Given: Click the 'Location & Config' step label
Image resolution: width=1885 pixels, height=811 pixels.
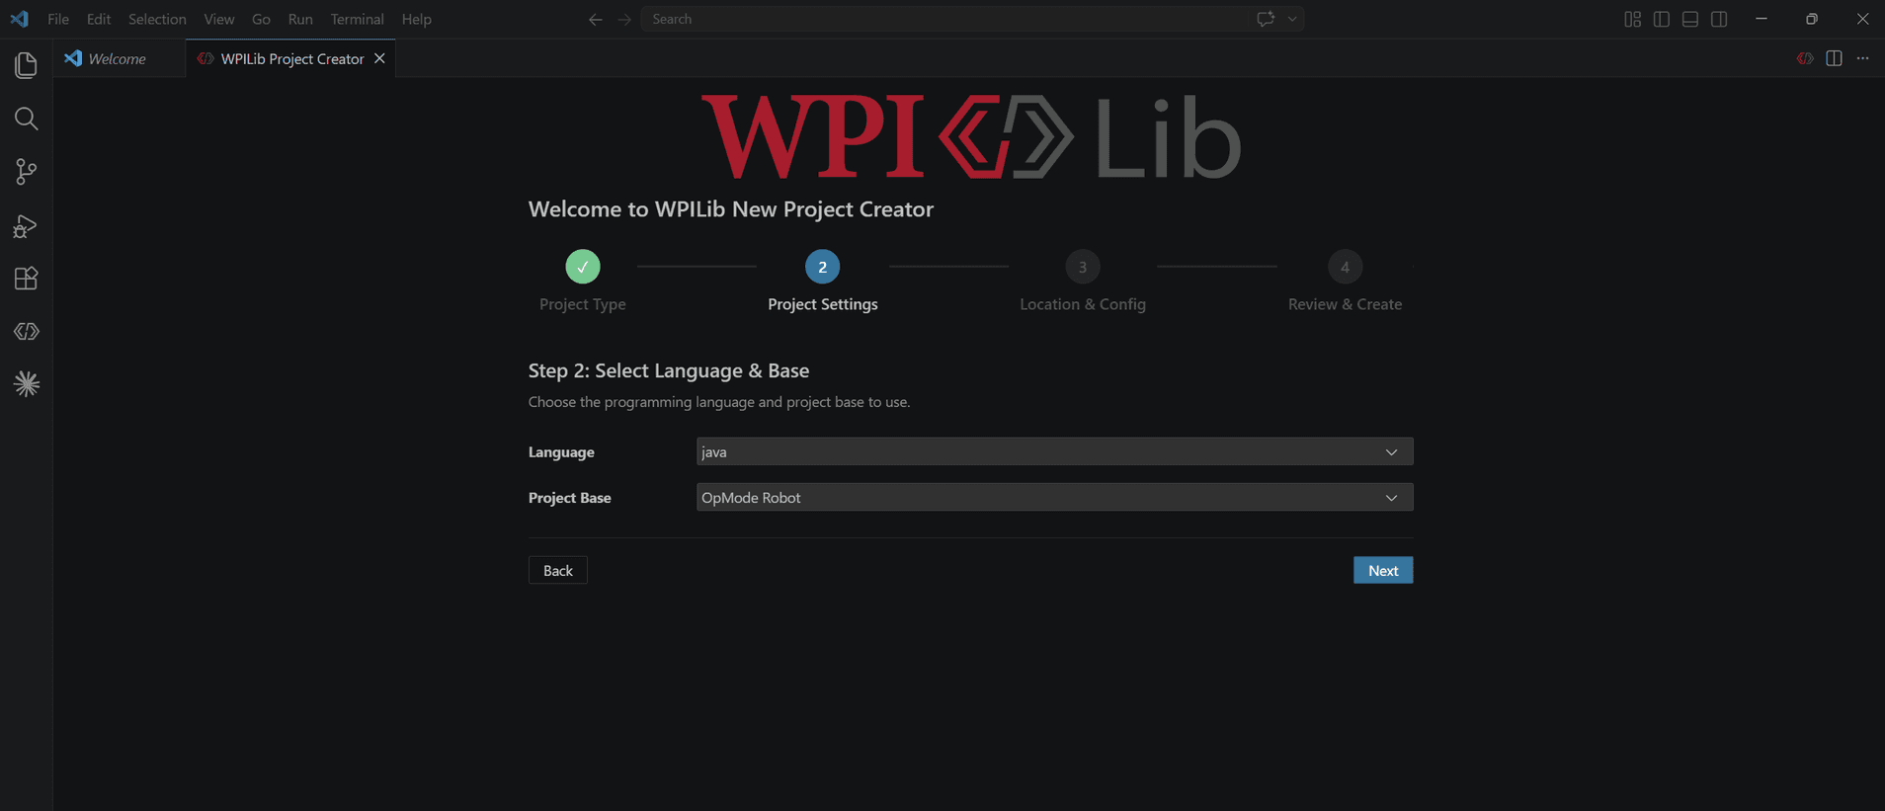Looking at the screenshot, I should point(1083,304).
